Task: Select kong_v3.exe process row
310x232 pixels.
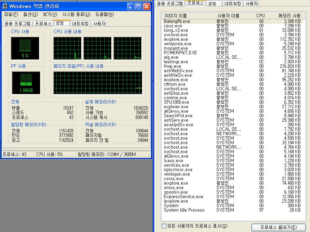Action: point(233,30)
